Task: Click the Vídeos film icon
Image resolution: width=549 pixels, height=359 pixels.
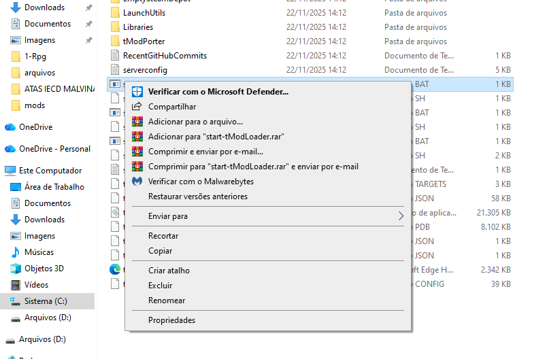Action: 16,285
